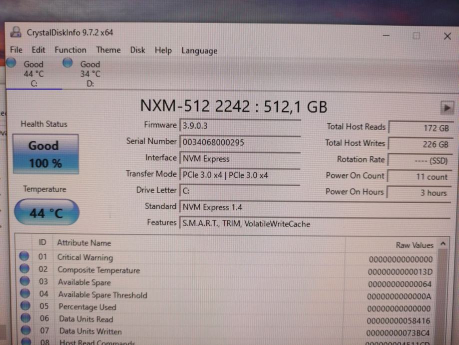Click Power On Hours value 3 hours
Screen dimensions: 459x345
[x=419, y=193]
